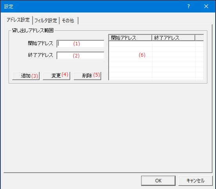
Task: Click the 変更 button
Action: pyautogui.click(x=56, y=76)
